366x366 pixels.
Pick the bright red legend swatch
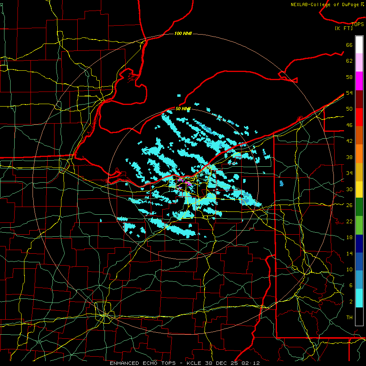coord(359,117)
